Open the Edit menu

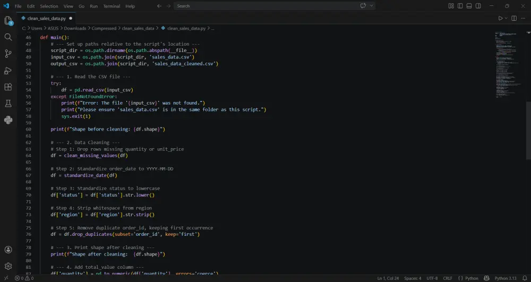tap(31, 6)
